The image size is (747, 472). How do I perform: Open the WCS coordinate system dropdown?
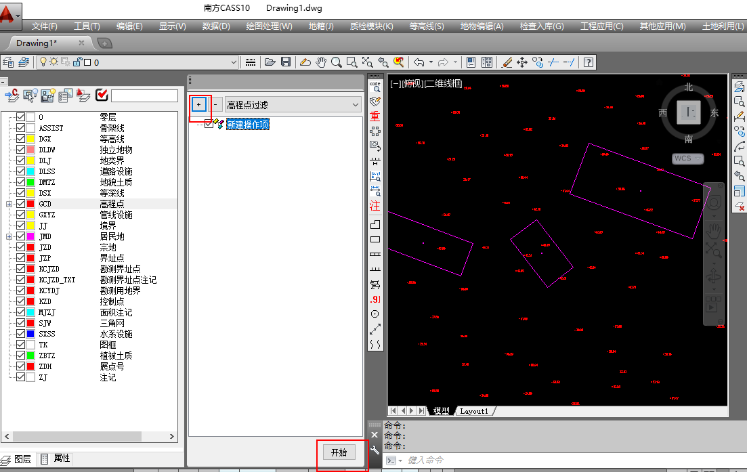click(x=698, y=158)
